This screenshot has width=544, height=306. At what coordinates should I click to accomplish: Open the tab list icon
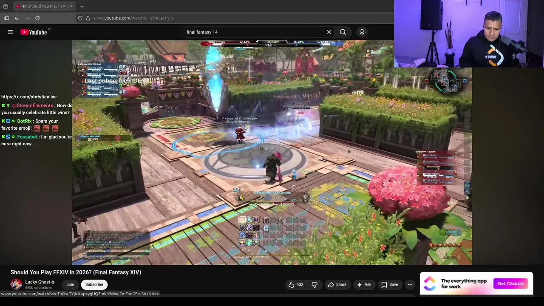(6, 6)
